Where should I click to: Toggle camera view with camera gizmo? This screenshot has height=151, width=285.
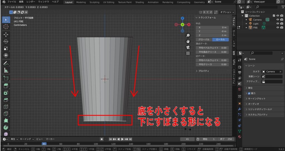(188, 47)
